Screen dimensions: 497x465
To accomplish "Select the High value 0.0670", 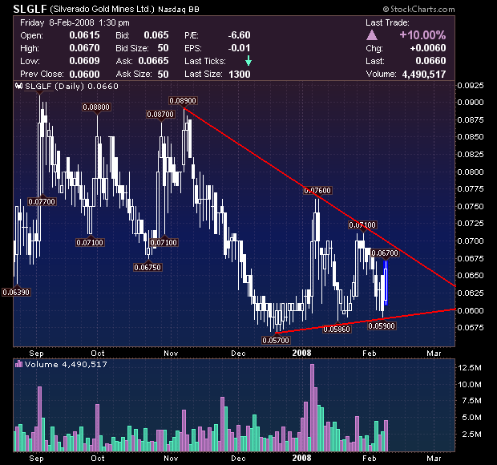I will (x=85, y=48).
